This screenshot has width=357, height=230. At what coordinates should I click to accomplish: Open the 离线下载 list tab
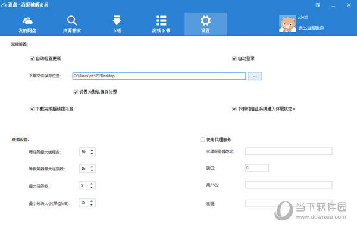161,24
